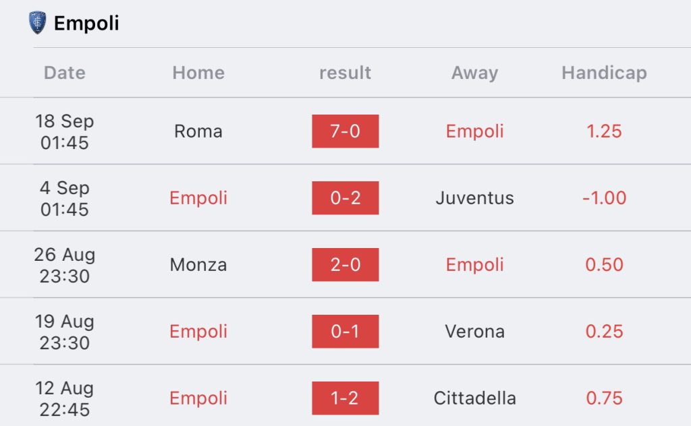Select the -1.00 handicap value
Image resolution: width=691 pixels, height=426 pixels.
click(x=604, y=198)
